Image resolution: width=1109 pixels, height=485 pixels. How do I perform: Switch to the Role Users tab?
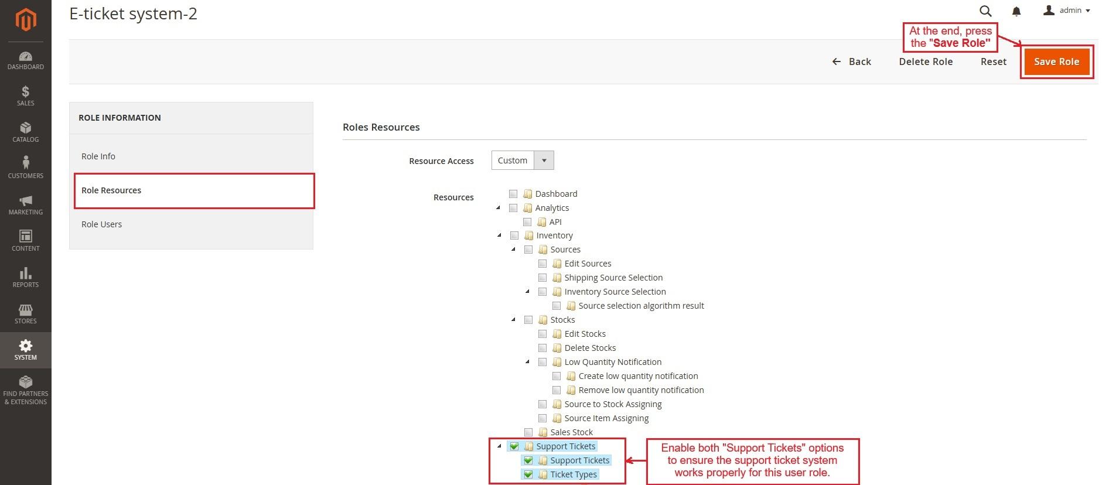pyautogui.click(x=101, y=224)
